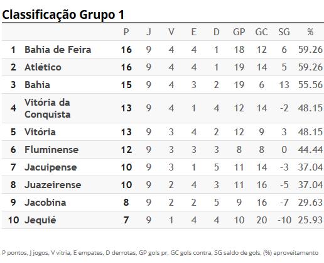Click Vitória da Conquista team name
The image size is (324, 263).
47,108
